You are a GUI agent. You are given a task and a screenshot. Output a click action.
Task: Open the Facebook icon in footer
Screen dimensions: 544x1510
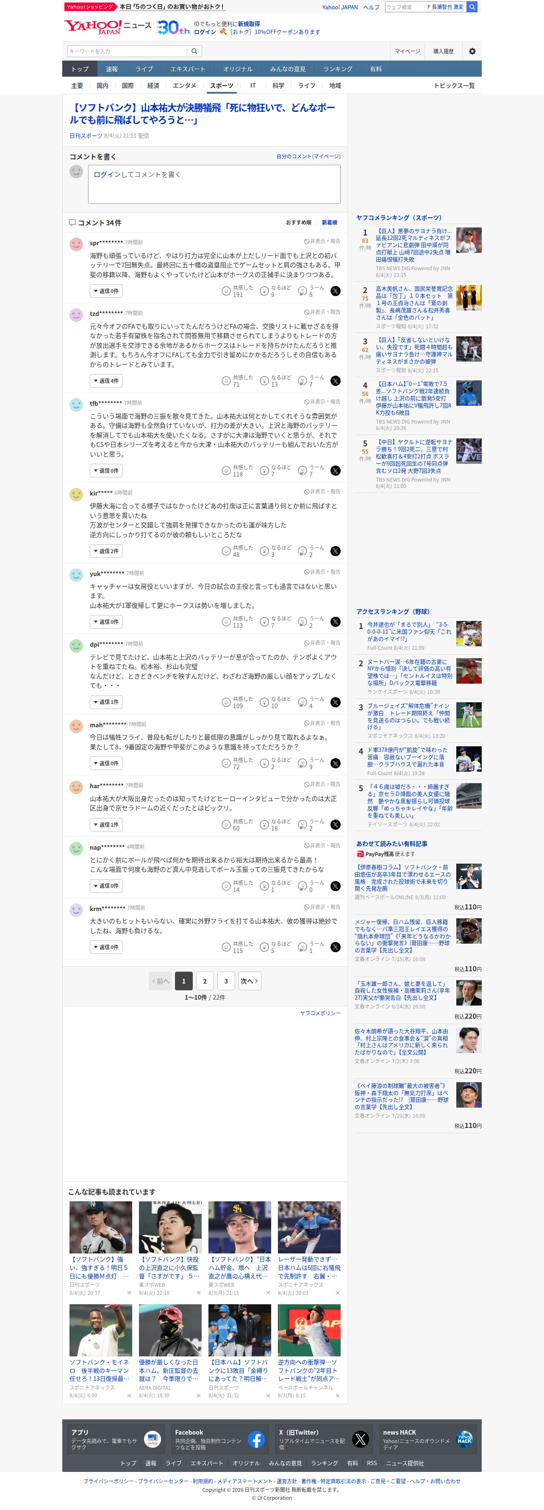(x=256, y=1439)
